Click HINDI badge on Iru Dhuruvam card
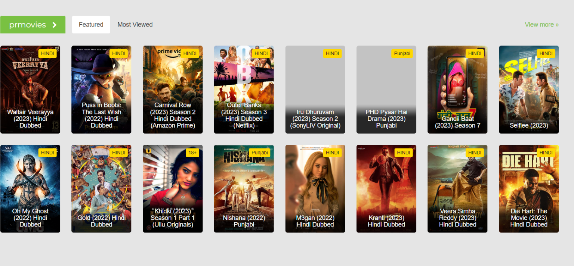The width and height of the screenshot is (574, 266). click(332, 53)
